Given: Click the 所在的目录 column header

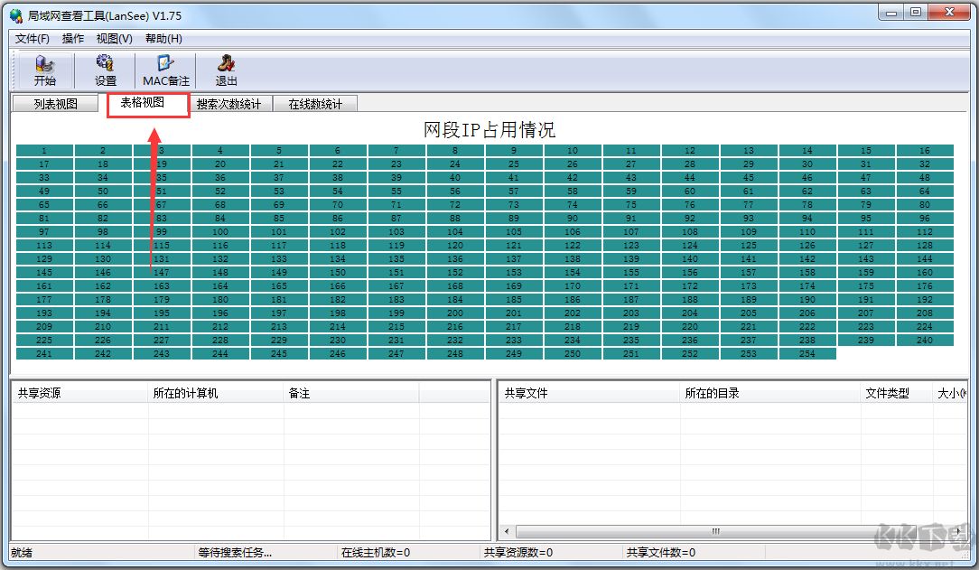Looking at the screenshot, I should [770, 394].
